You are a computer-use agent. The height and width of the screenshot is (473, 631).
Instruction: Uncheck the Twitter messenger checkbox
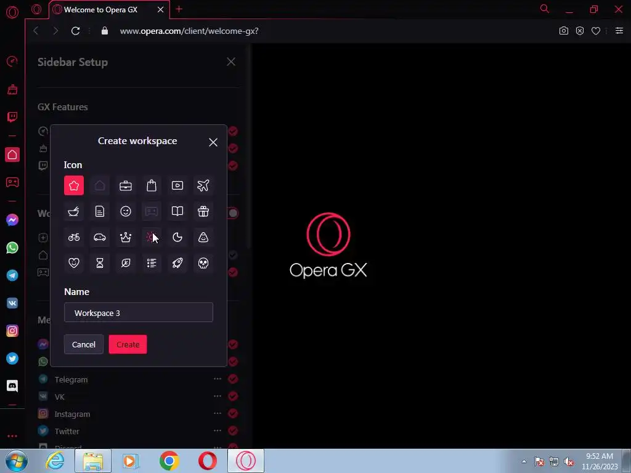tap(233, 431)
